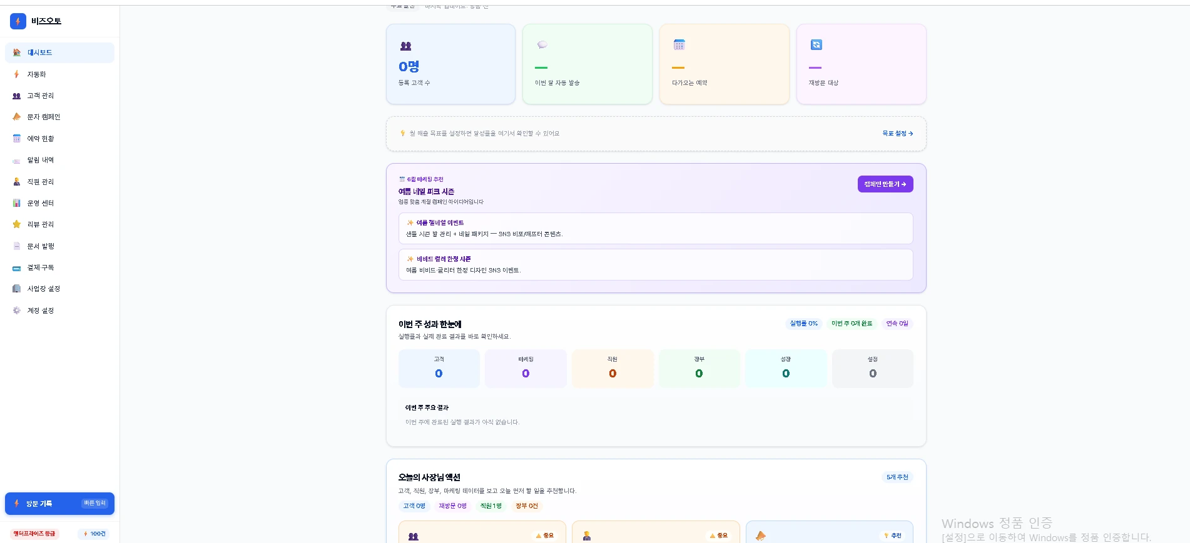The image size is (1190, 543).
Task: Follow the 목표 설정 link
Action: point(898,133)
